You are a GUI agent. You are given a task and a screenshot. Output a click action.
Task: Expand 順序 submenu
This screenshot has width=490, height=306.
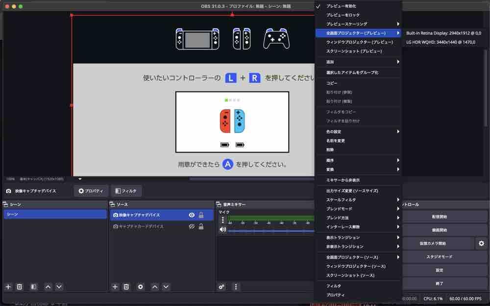pos(358,161)
